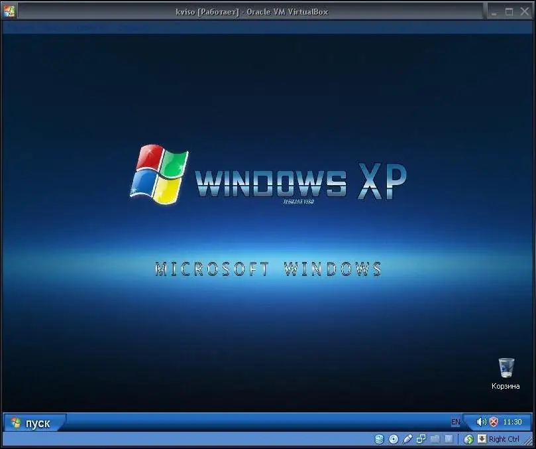536x449 pixels.
Task: Click the network adapters status icon
Action: pos(421,439)
